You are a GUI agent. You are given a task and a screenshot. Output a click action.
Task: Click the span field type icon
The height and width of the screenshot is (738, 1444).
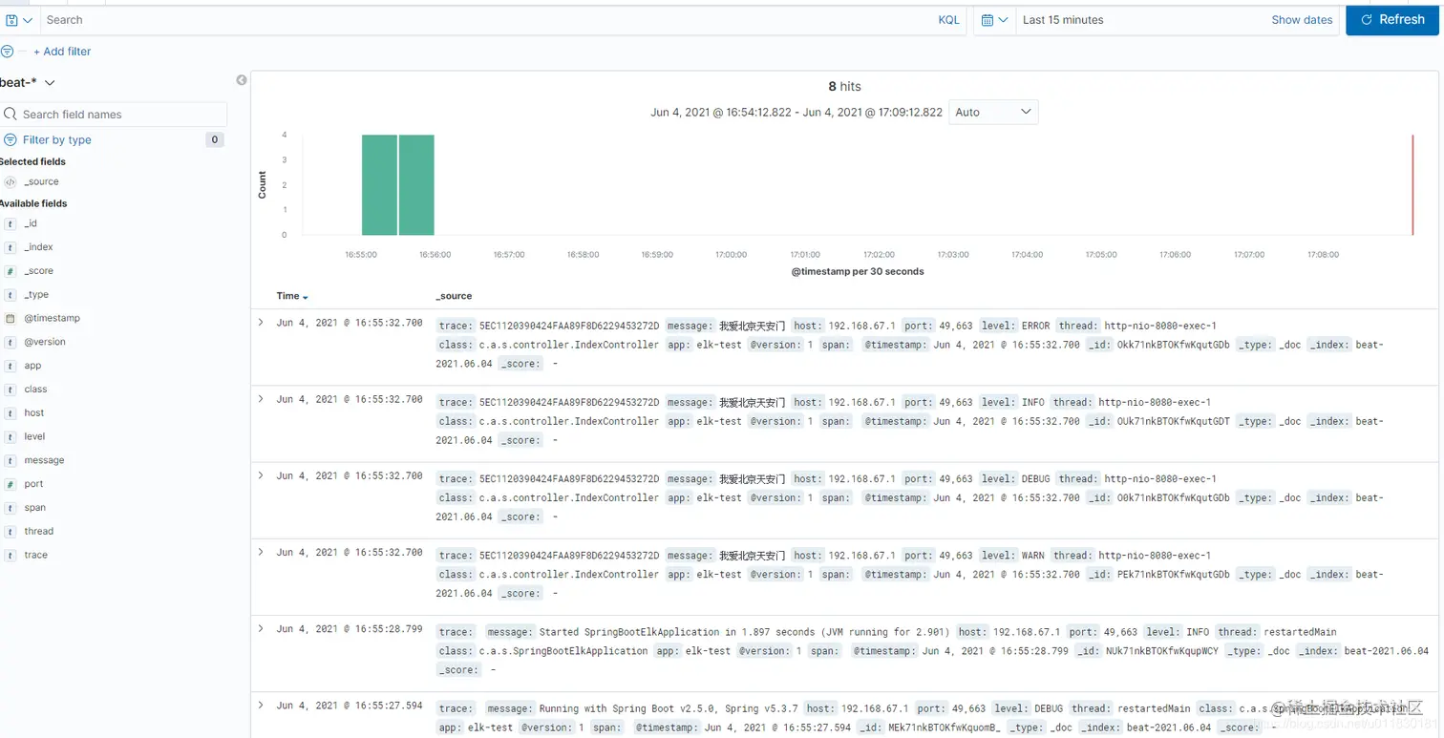(11, 508)
